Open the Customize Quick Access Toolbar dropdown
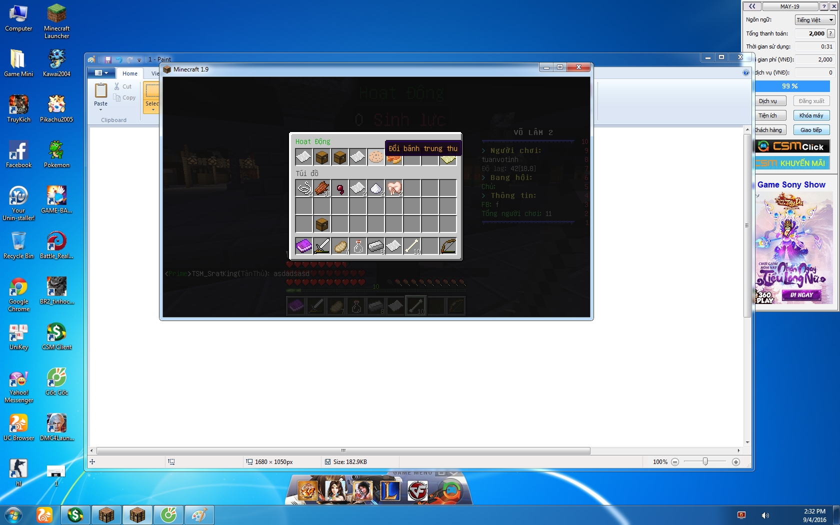The image size is (840, 525). pyautogui.click(x=139, y=60)
